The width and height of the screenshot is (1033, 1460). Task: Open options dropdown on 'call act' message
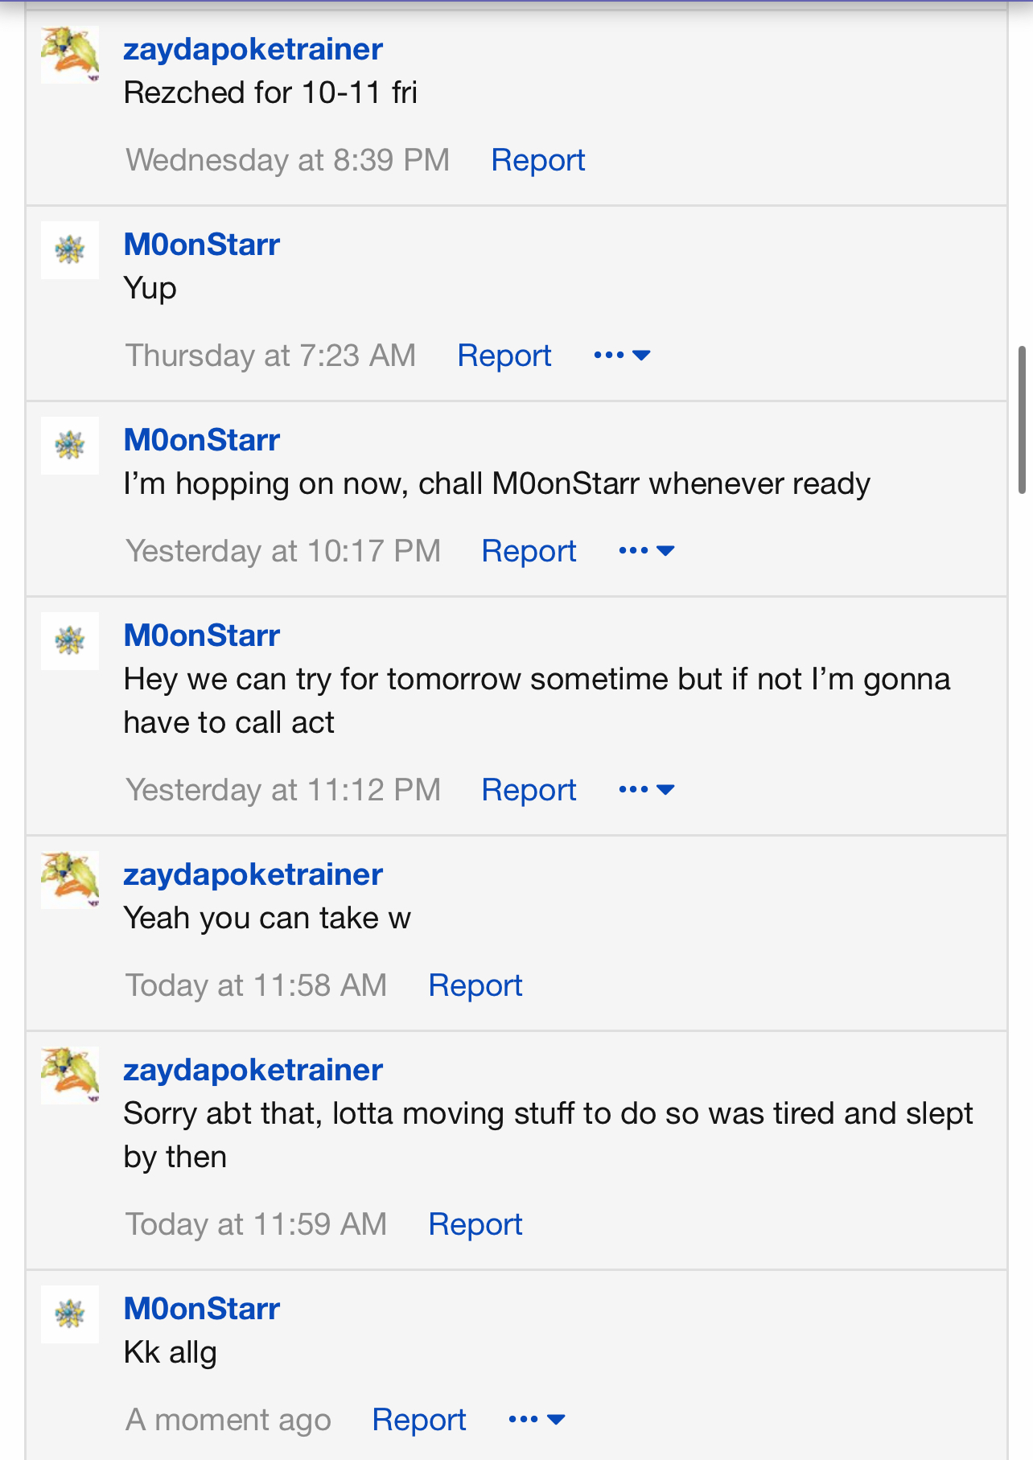click(646, 790)
